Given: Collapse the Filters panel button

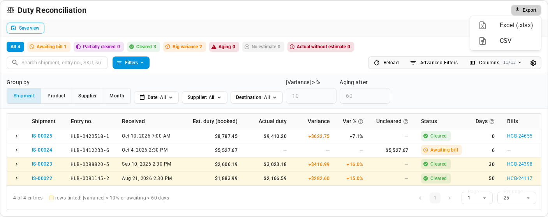Looking at the screenshot, I should 131,63.
